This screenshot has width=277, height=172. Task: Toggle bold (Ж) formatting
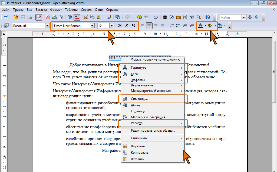point(120,26)
